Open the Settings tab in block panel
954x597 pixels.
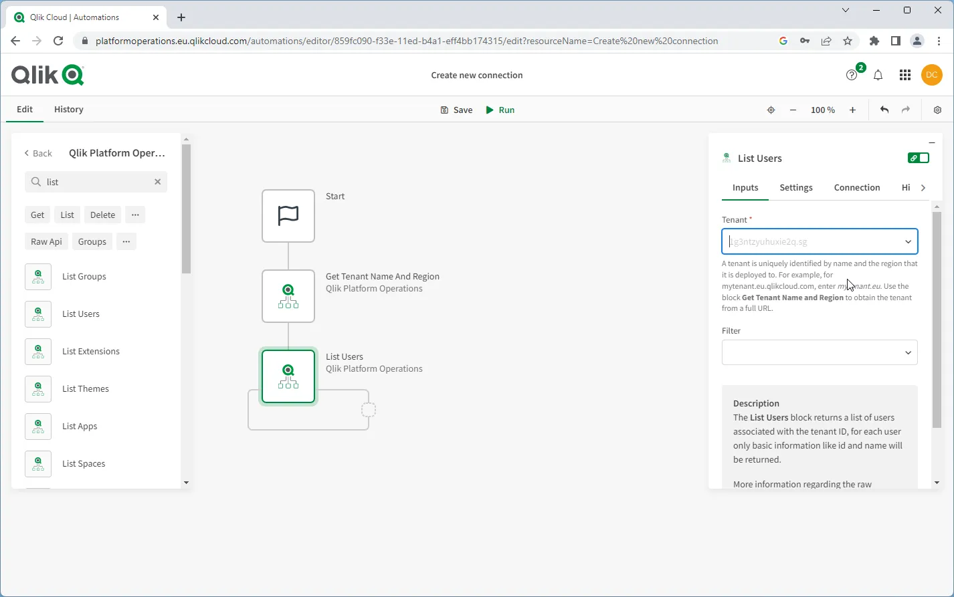(x=795, y=188)
